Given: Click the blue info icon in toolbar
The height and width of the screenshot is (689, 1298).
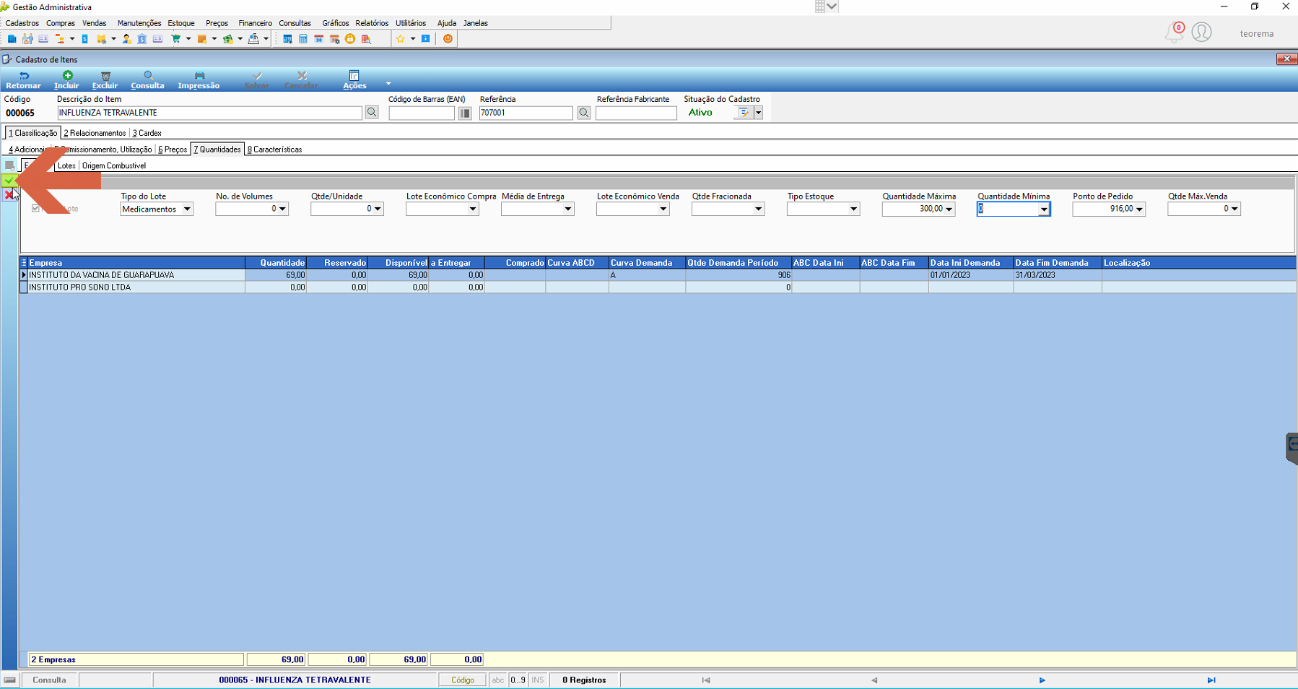Looking at the screenshot, I should pyautogui.click(x=426, y=39).
